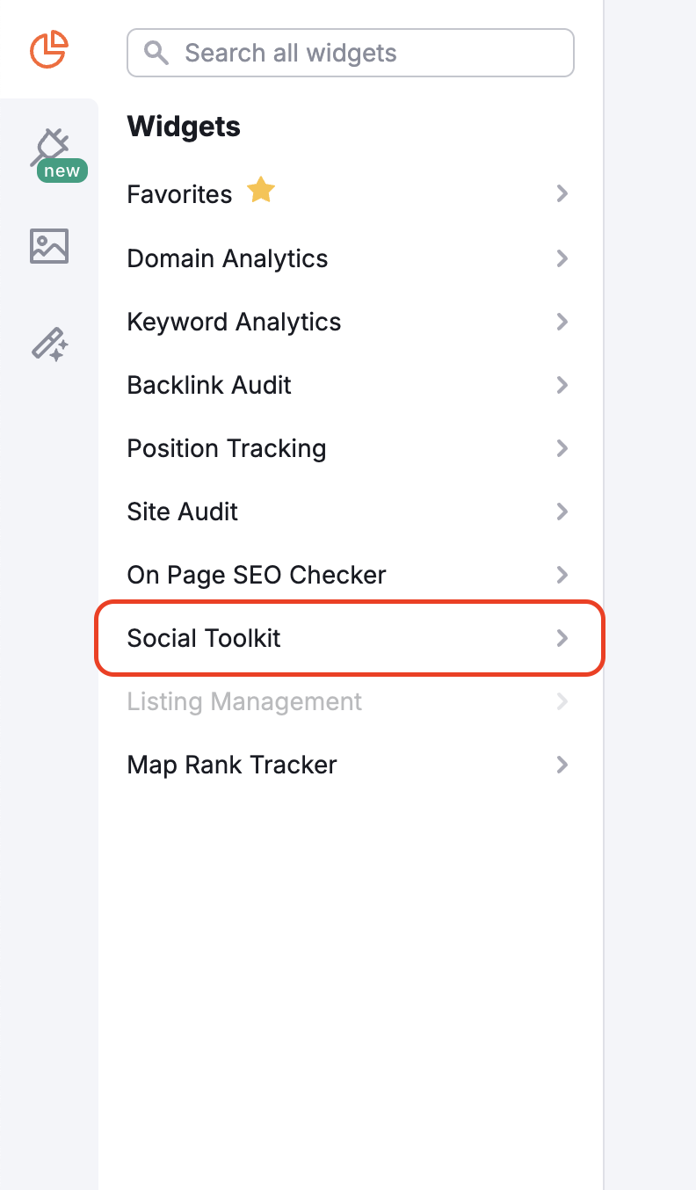Click the Widgets heading
This screenshot has width=696, height=1190.
click(x=184, y=127)
